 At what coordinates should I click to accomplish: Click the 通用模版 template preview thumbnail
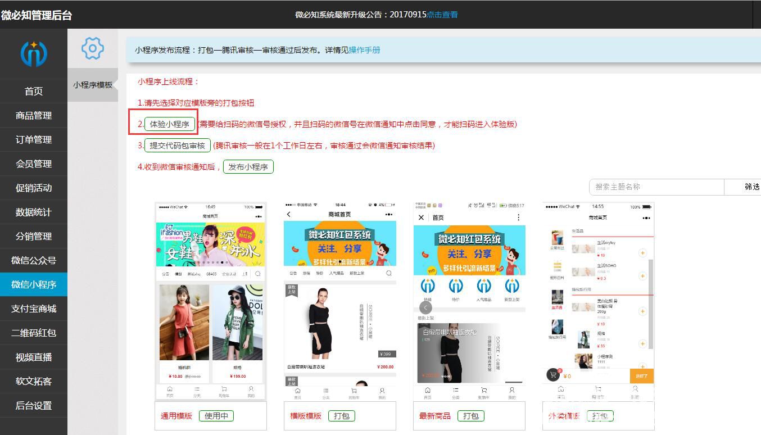click(x=211, y=301)
